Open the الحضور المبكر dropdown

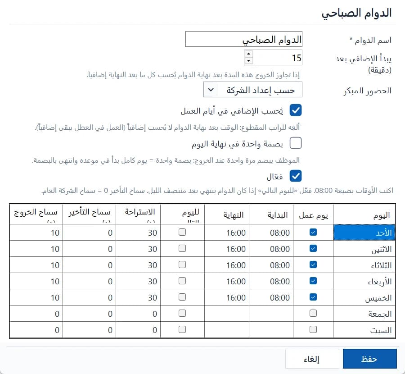[x=252, y=90]
